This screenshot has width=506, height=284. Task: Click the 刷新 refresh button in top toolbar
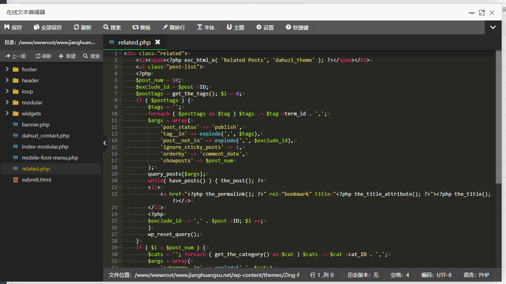click(82, 28)
